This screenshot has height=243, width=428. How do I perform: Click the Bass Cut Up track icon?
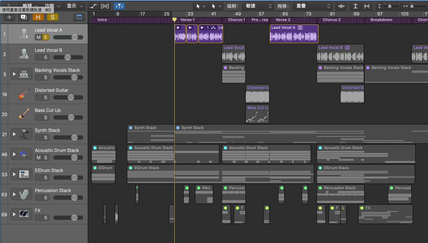pos(24,114)
